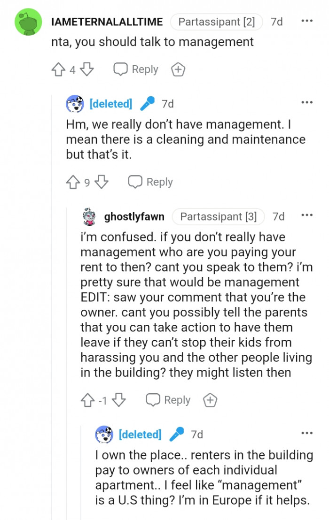
Task: Open the three-dot menu on ghostlyfawn's comment
Action: (x=306, y=215)
